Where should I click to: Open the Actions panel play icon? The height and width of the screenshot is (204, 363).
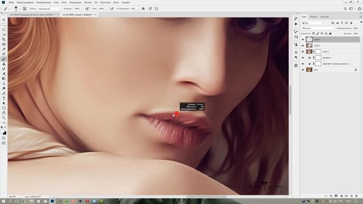(296, 24)
